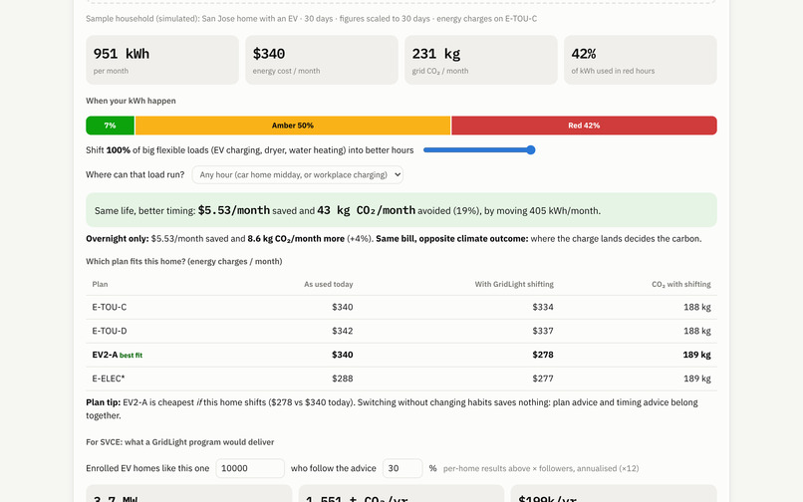Click the sample household description line
803x502 pixels.
(x=312, y=19)
